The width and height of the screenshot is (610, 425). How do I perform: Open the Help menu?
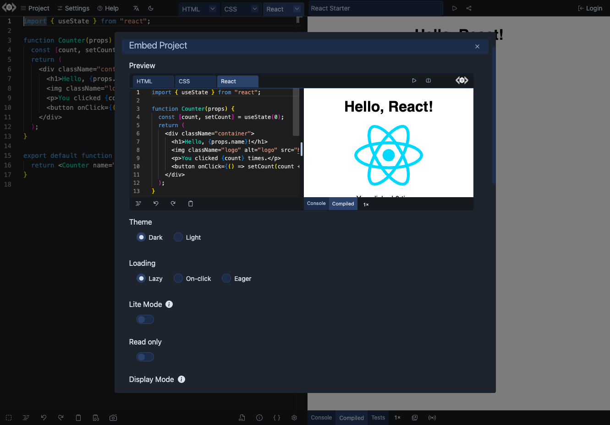(x=108, y=8)
